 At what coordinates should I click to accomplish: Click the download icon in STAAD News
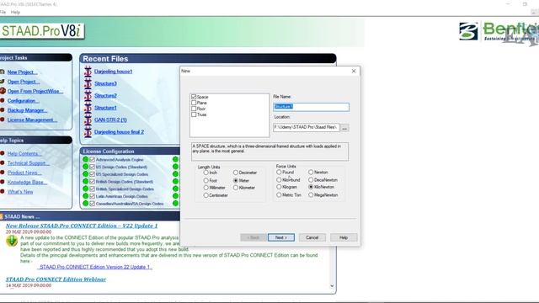click(12, 241)
